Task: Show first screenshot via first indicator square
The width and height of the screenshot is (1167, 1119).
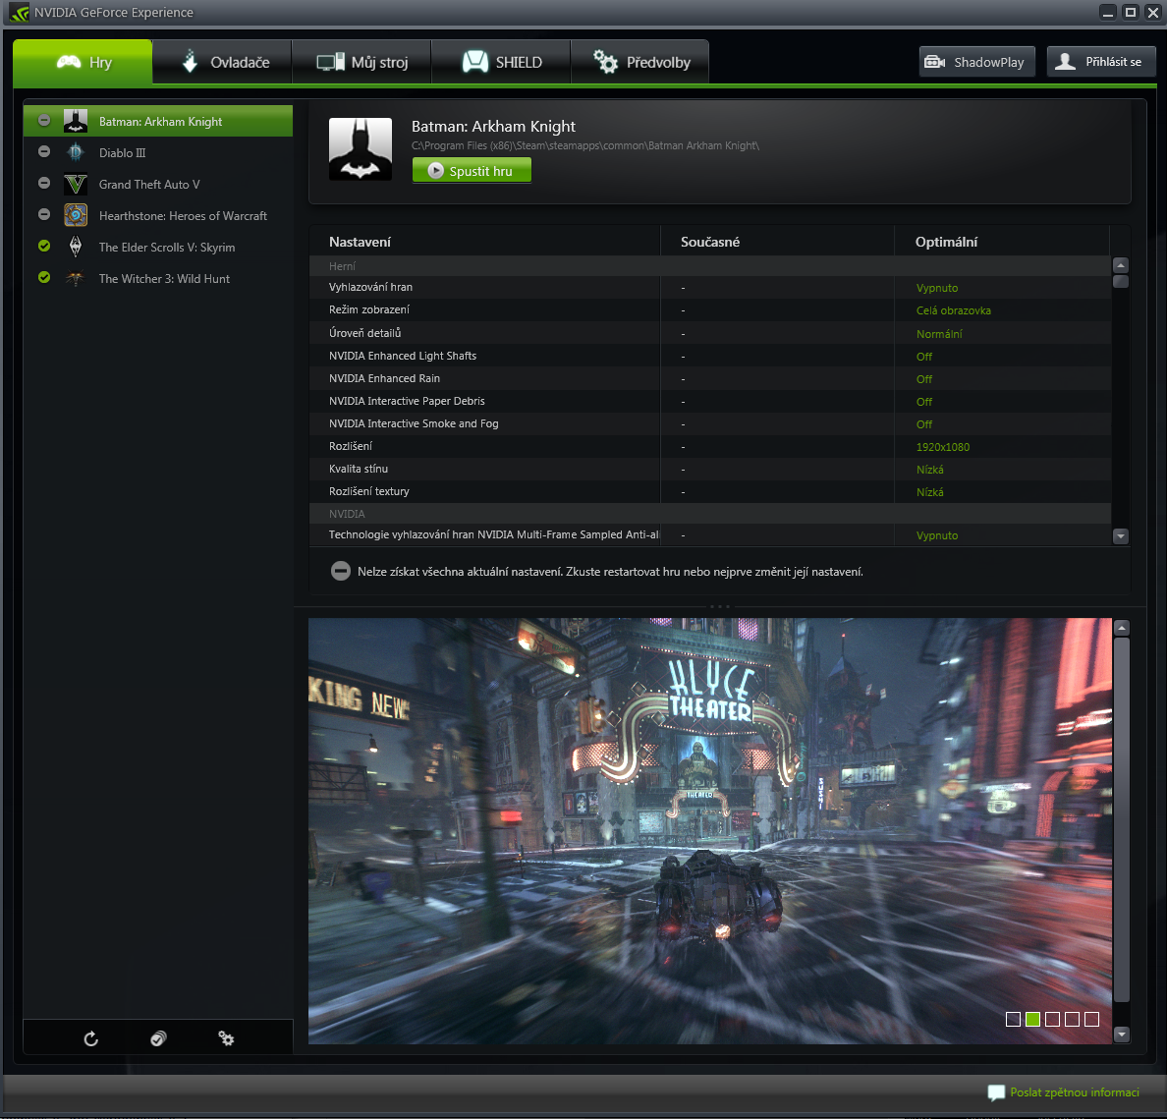Action: tap(1013, 1019)
